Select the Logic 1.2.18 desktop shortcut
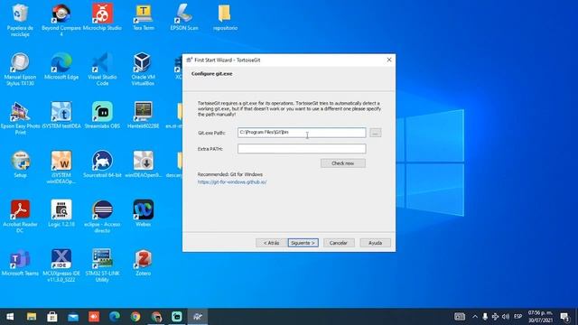 pos(61,213)
